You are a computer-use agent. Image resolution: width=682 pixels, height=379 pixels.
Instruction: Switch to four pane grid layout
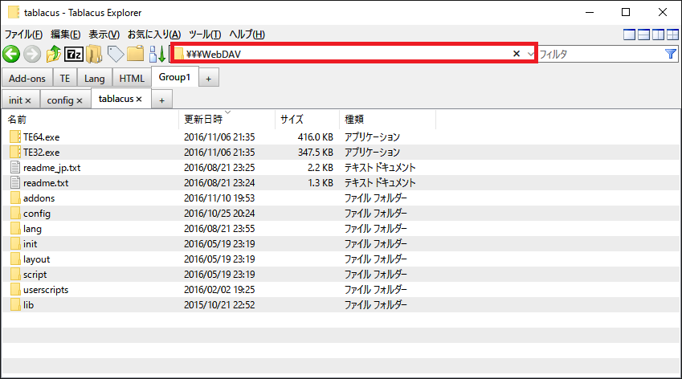click(x=672, y=35)
